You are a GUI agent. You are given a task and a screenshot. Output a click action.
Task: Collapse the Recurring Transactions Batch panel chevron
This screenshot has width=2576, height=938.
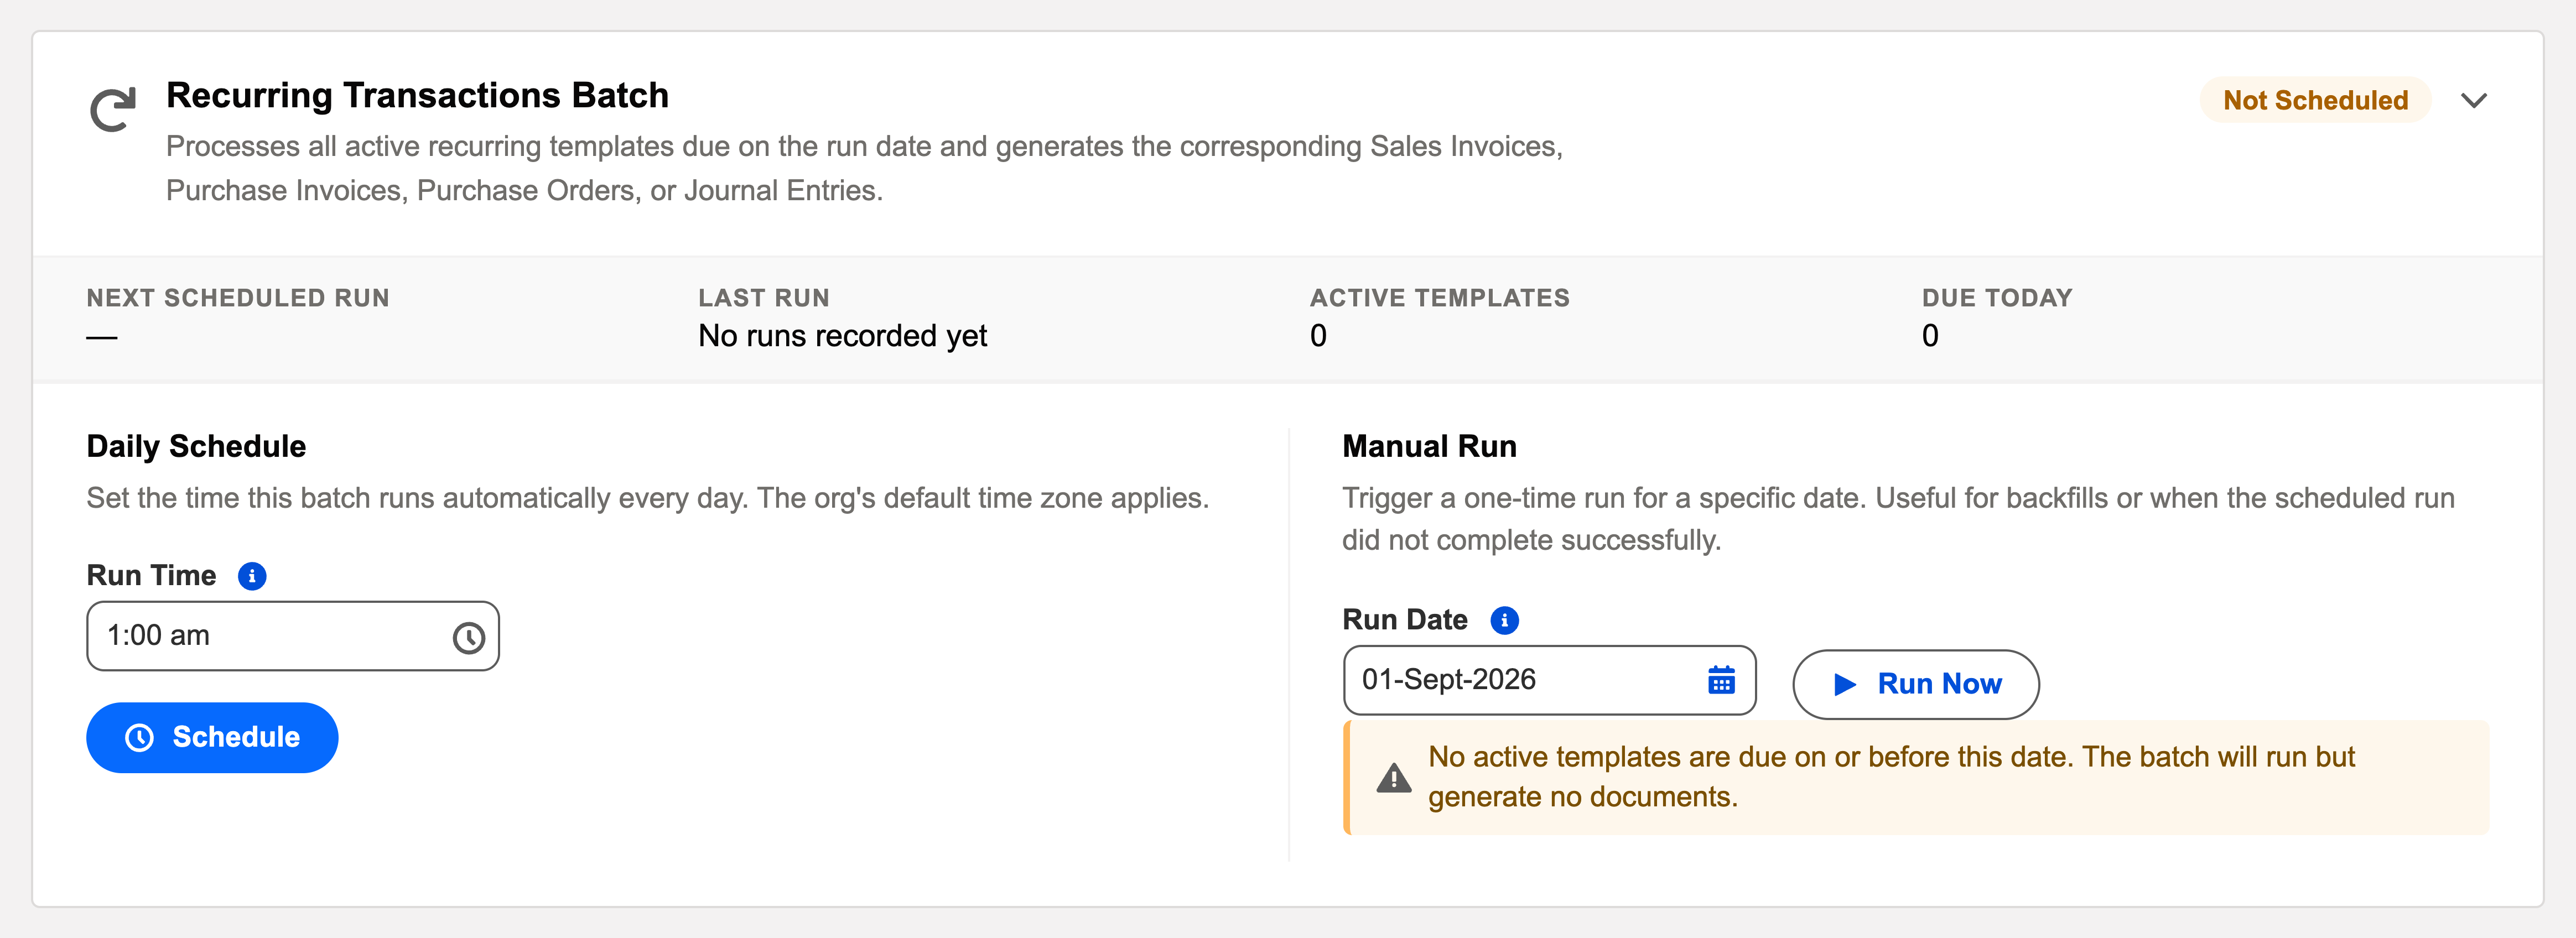click(x=2473, y=100)
